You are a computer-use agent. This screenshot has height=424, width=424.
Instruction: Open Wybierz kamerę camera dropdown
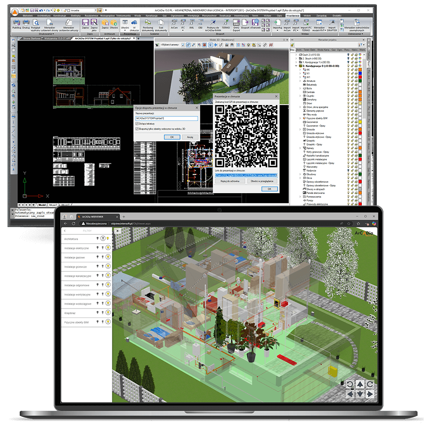point(170,45)
